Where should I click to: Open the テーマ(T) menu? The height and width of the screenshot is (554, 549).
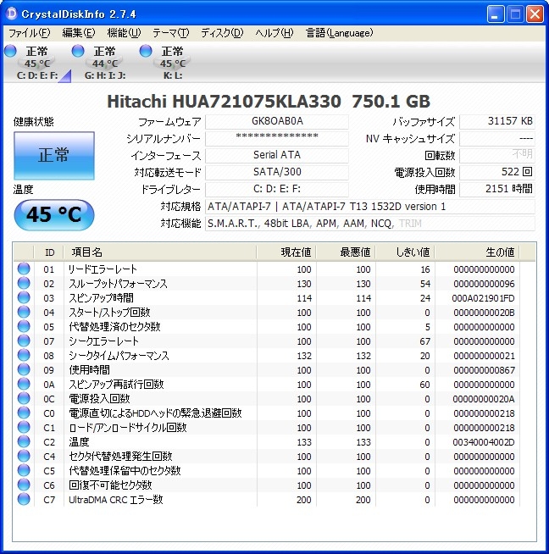click(170, 33)
